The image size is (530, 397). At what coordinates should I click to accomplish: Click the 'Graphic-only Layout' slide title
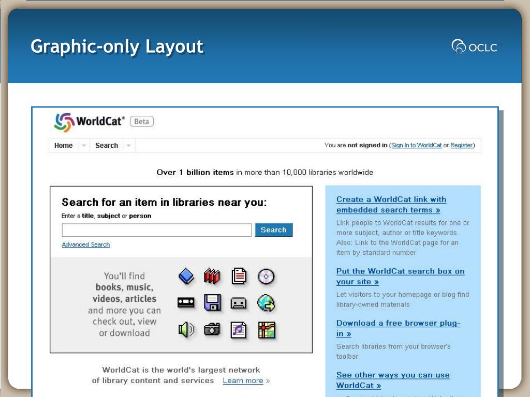coord(117,46)
